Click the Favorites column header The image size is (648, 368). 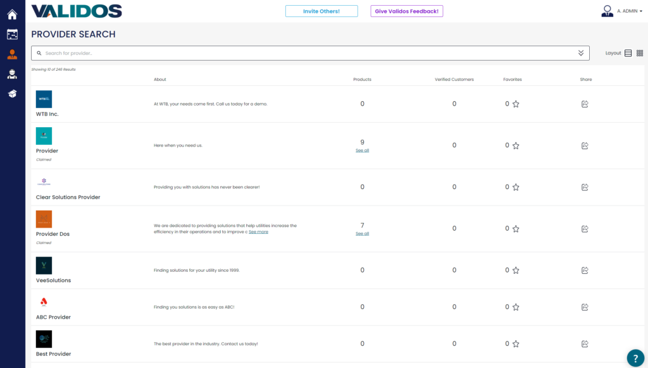pyautogui.click(x=513, y=79)
